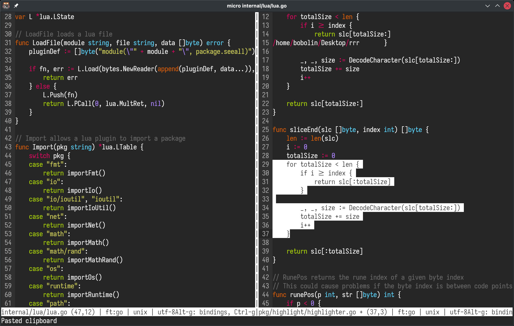Click the title 'micro internal/lua/lua.go'
514x326 pixels.
click(x=257, y=6)
